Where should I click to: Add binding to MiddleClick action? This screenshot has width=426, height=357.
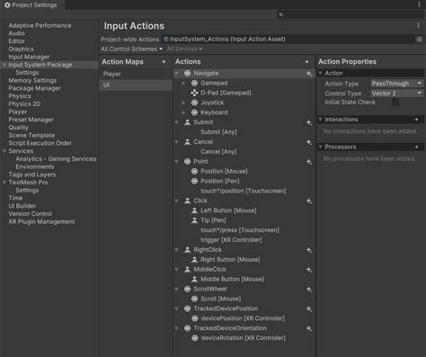click(309, 270)
